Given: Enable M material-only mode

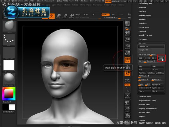Looking at the screenshot, I should [94, 14].
